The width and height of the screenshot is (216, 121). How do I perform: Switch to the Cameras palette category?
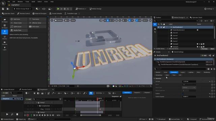pos(5,43)
